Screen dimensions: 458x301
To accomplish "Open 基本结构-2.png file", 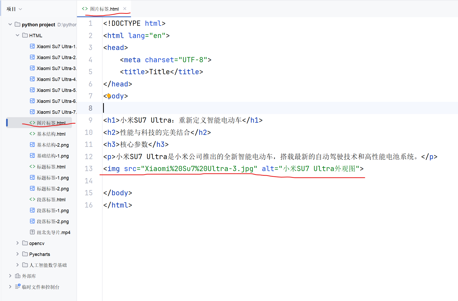I will tap(53, 145).
